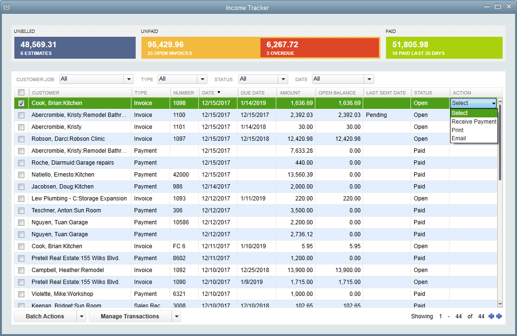Open the Customer:Job filter dropdown
Image resolution: width=517 pixels, height=336 pixels.
pyautogui.click(x=128, y=79)
